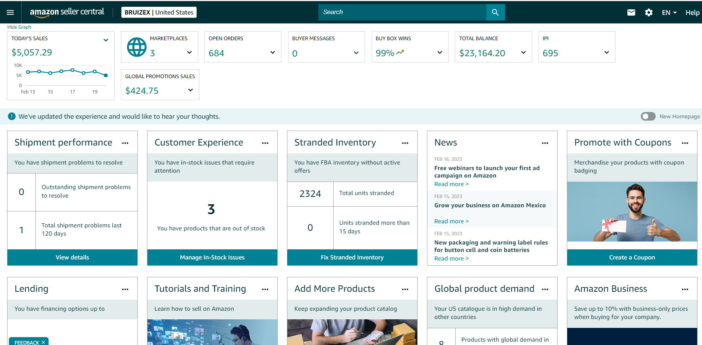The image size is (702, 345).
Task: Expand the Total Balance dropdown chevron
Action: pos(524,52)
